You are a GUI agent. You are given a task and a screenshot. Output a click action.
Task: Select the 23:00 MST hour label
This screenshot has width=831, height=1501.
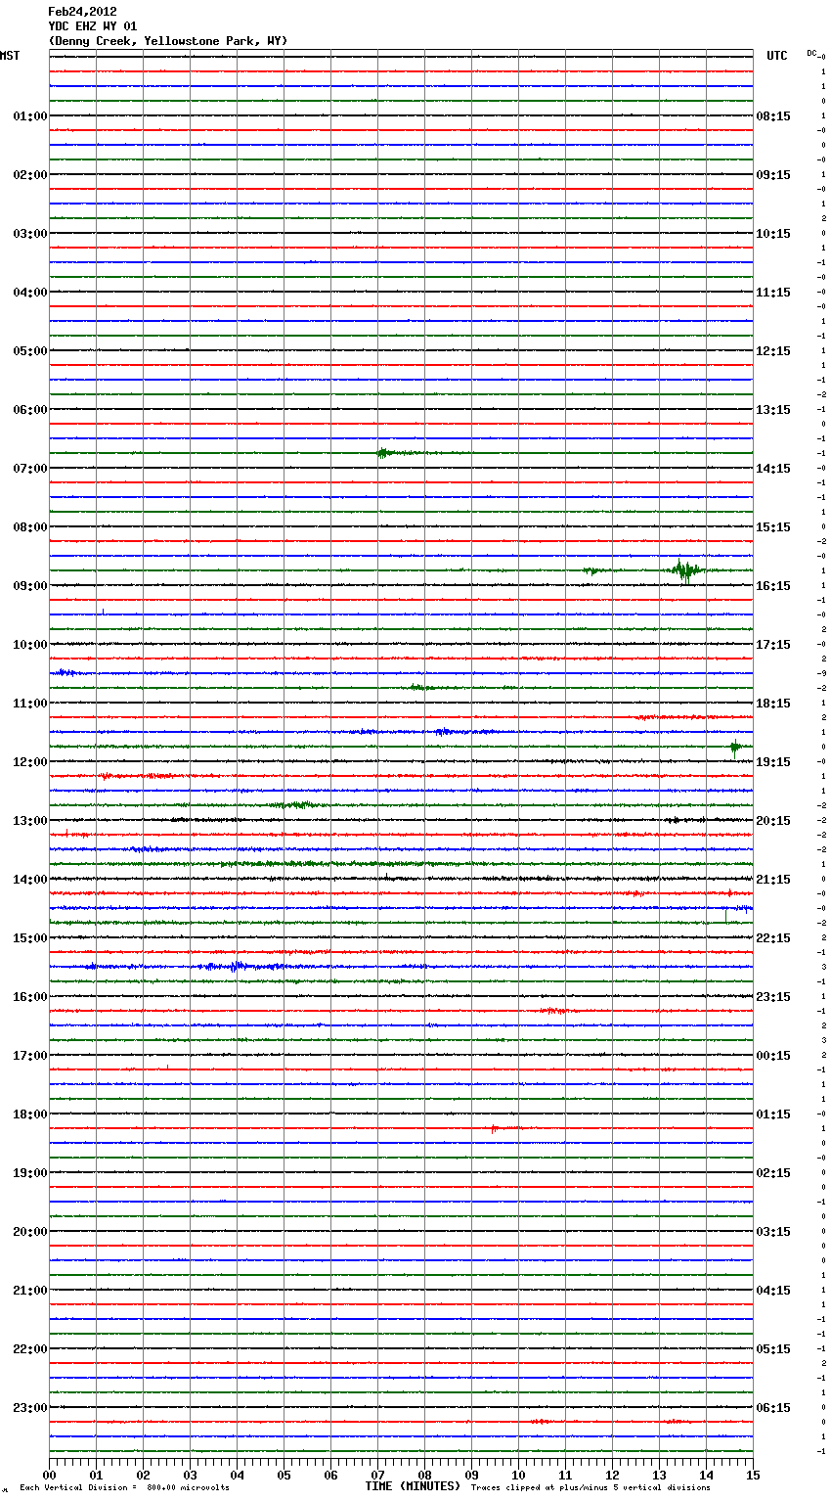click(29, 1408)
